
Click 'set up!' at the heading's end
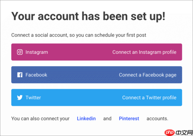coord(148,16)
